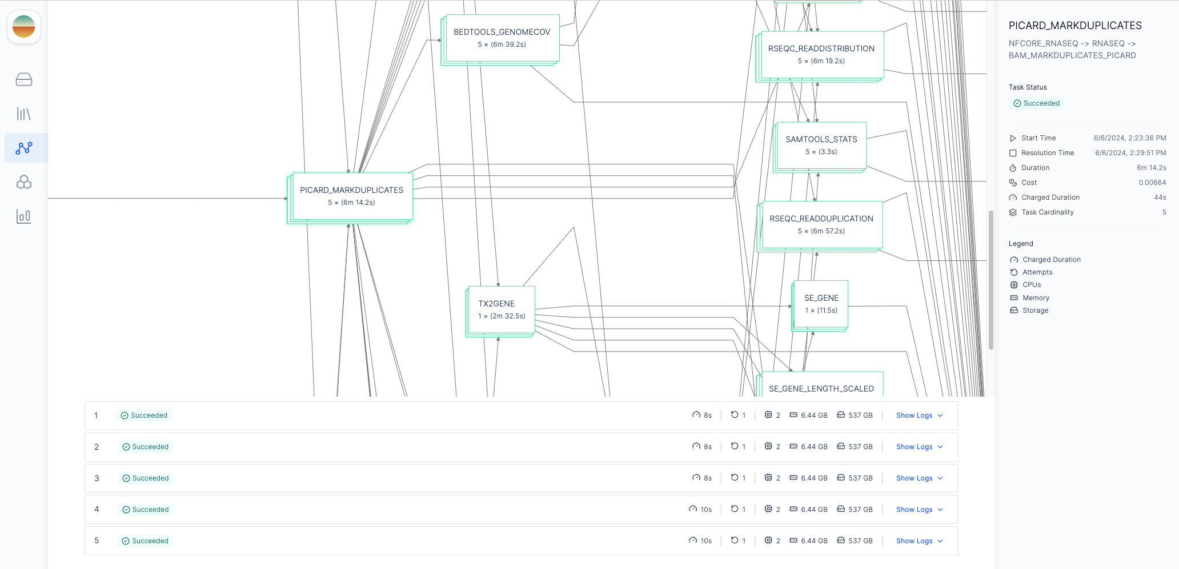Click the Duration stopwatch icon
The image size is (1179, 569).
coord(1013,168)
